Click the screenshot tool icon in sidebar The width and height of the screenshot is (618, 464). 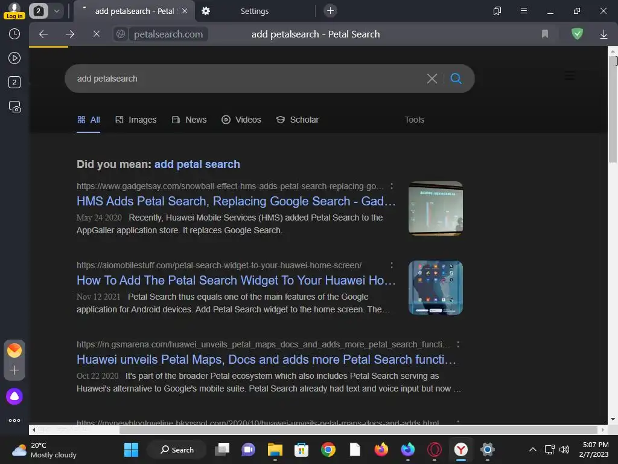pos(14,107)
